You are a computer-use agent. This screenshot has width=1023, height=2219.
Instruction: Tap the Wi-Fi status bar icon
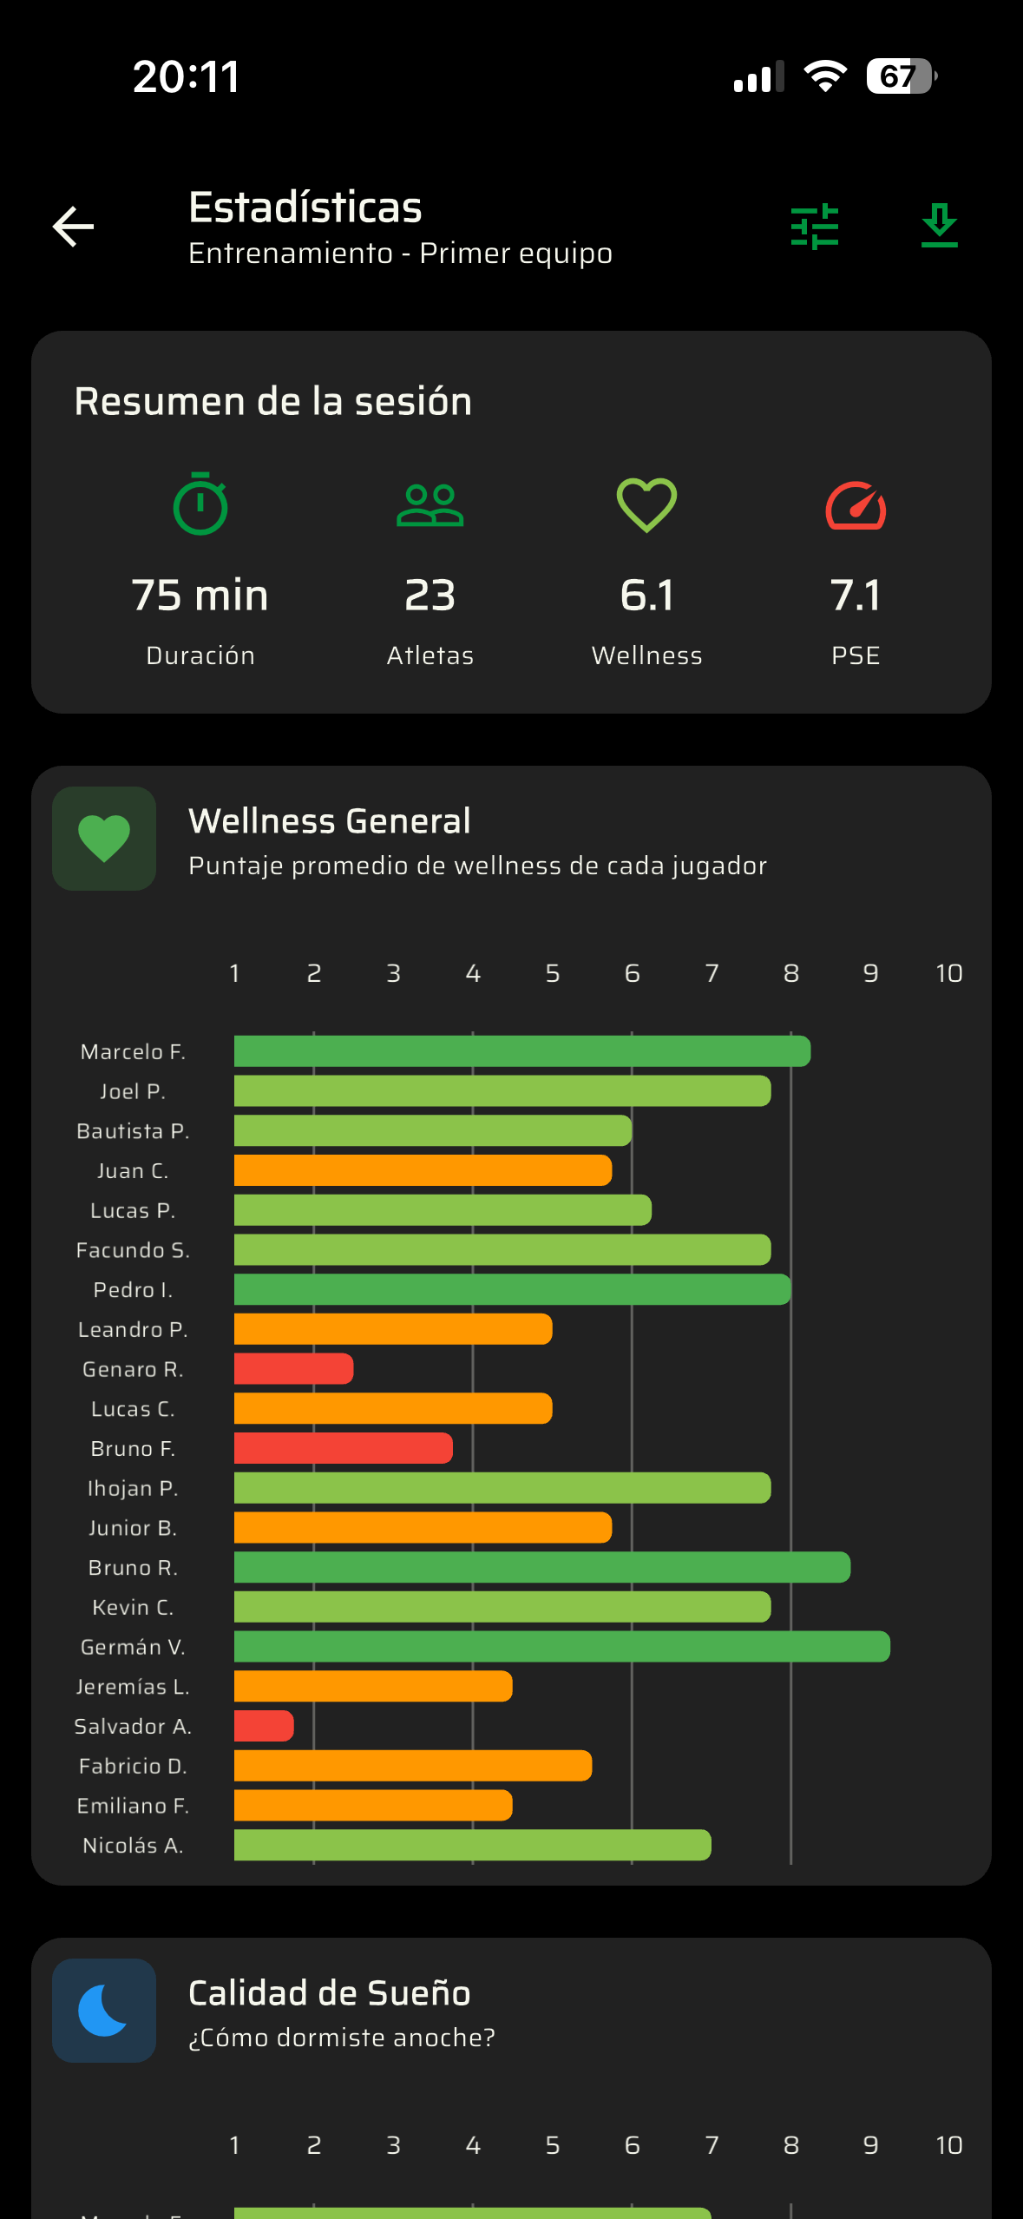(x=825, y=76)
